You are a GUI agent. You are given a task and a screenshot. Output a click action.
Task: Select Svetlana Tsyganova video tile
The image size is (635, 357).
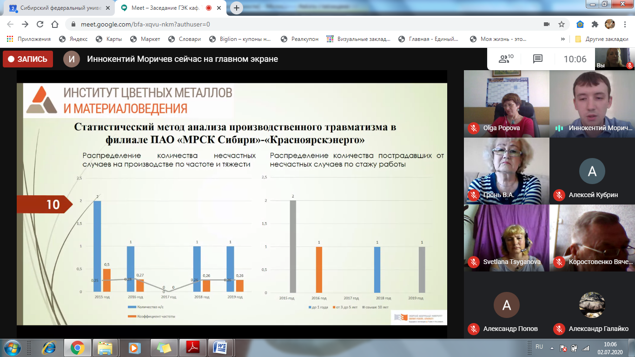507,238
